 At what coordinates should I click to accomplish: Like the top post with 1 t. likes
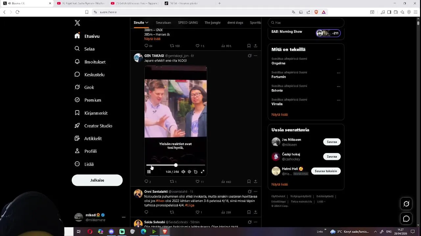(200, 46)
